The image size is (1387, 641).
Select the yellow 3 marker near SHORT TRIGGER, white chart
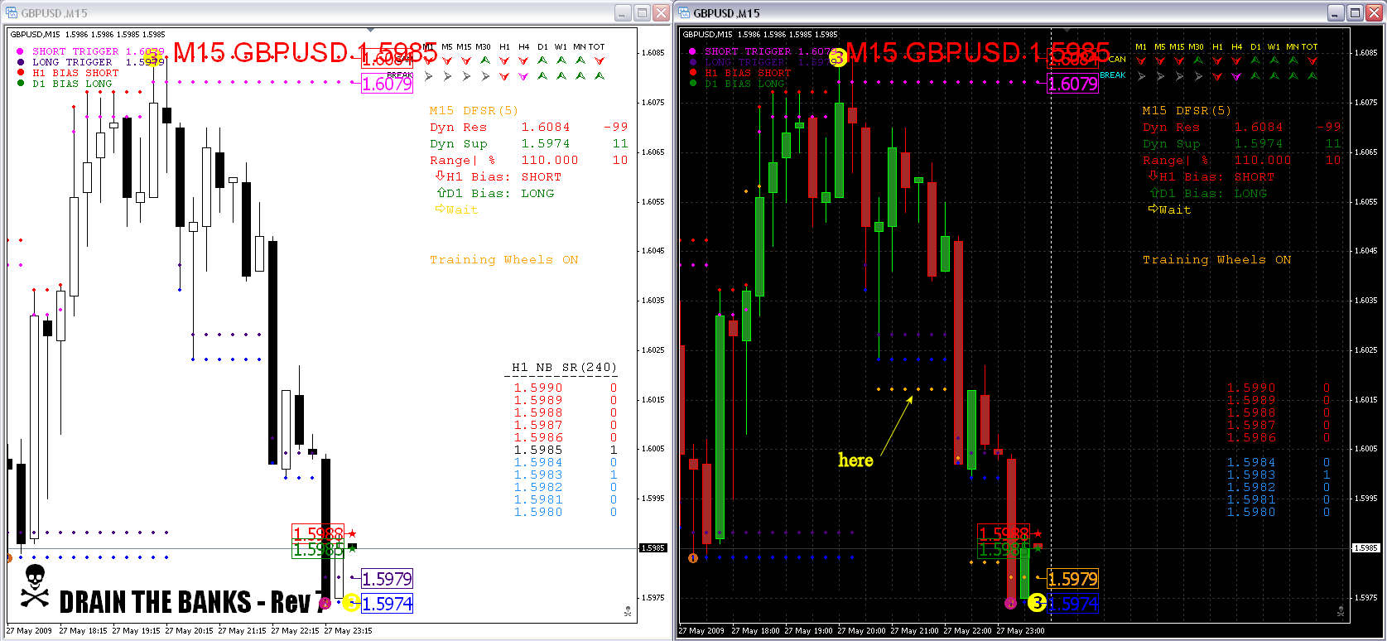click(x=152, y=58)
